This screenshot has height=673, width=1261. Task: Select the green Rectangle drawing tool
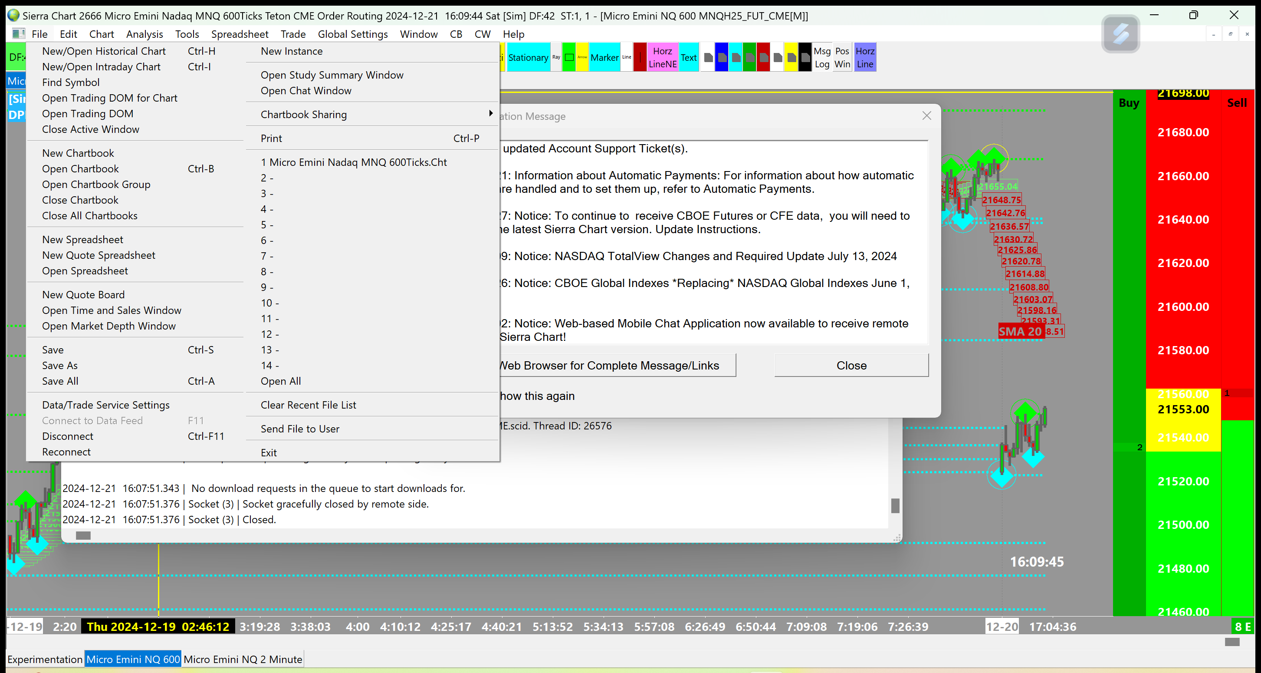click(569, 57)
